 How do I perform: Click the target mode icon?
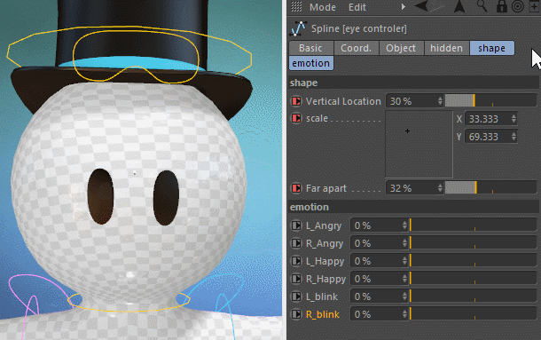[x=518, y=6]
